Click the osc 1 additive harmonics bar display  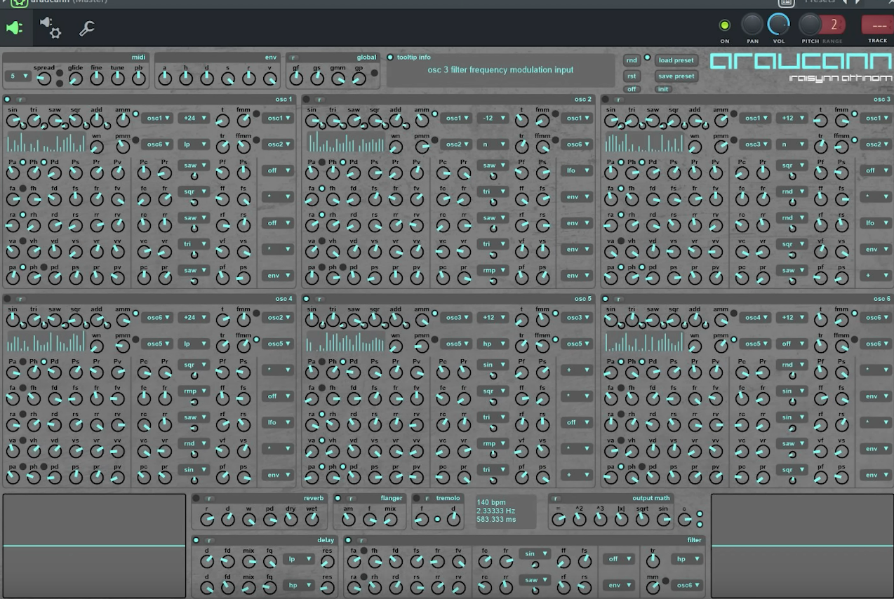click(46, 143)
